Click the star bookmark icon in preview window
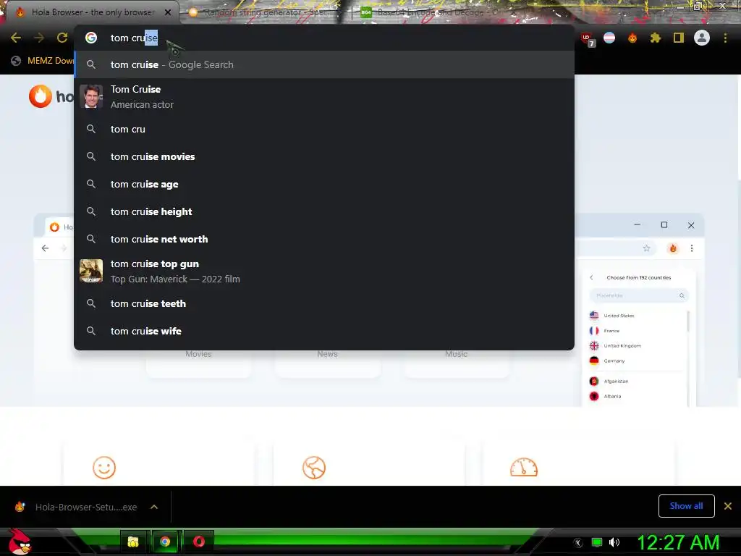 (646, 248)
